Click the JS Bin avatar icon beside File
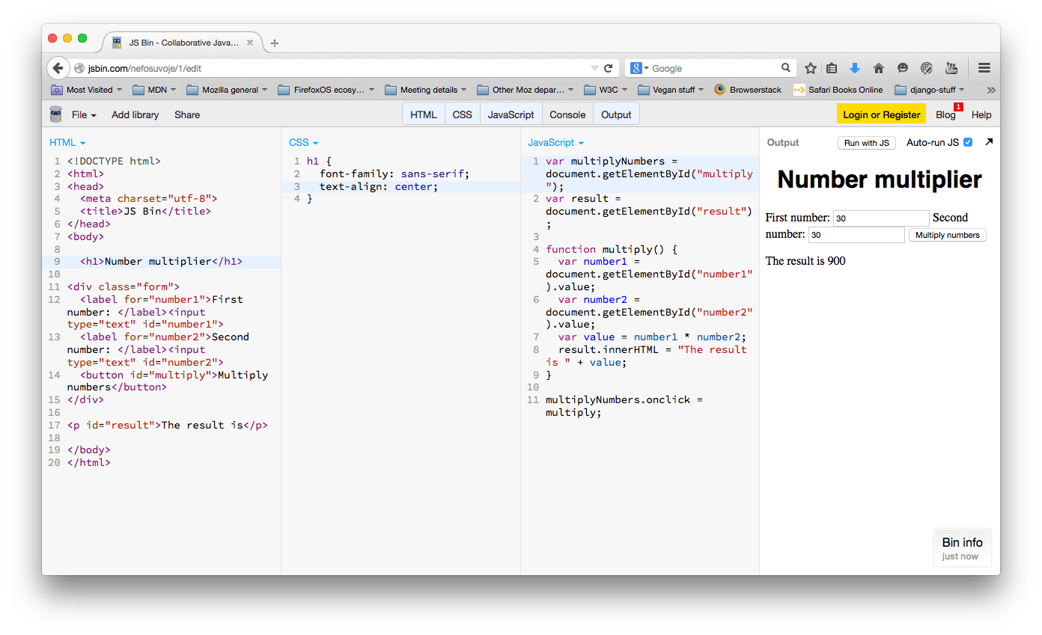Viewport: 1042px width, 635px height. pyautogui.click(x=55, y=114)
